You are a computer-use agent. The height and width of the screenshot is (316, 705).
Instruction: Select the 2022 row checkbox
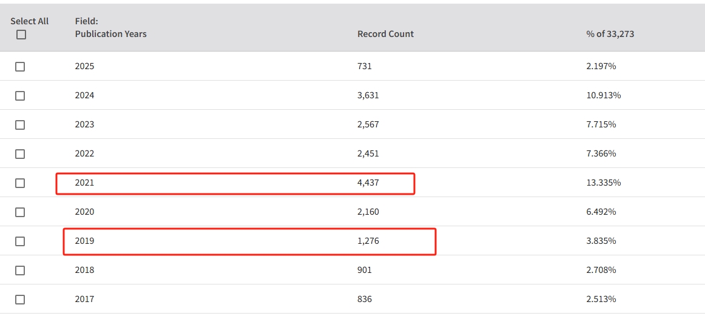(x=20, y=154)
